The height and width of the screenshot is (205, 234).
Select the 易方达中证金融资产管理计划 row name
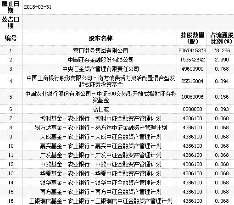[100, 127]
